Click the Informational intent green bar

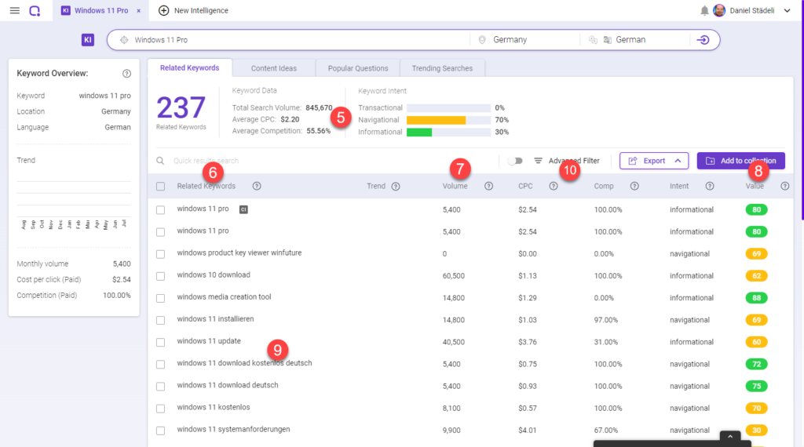[419, 132]
